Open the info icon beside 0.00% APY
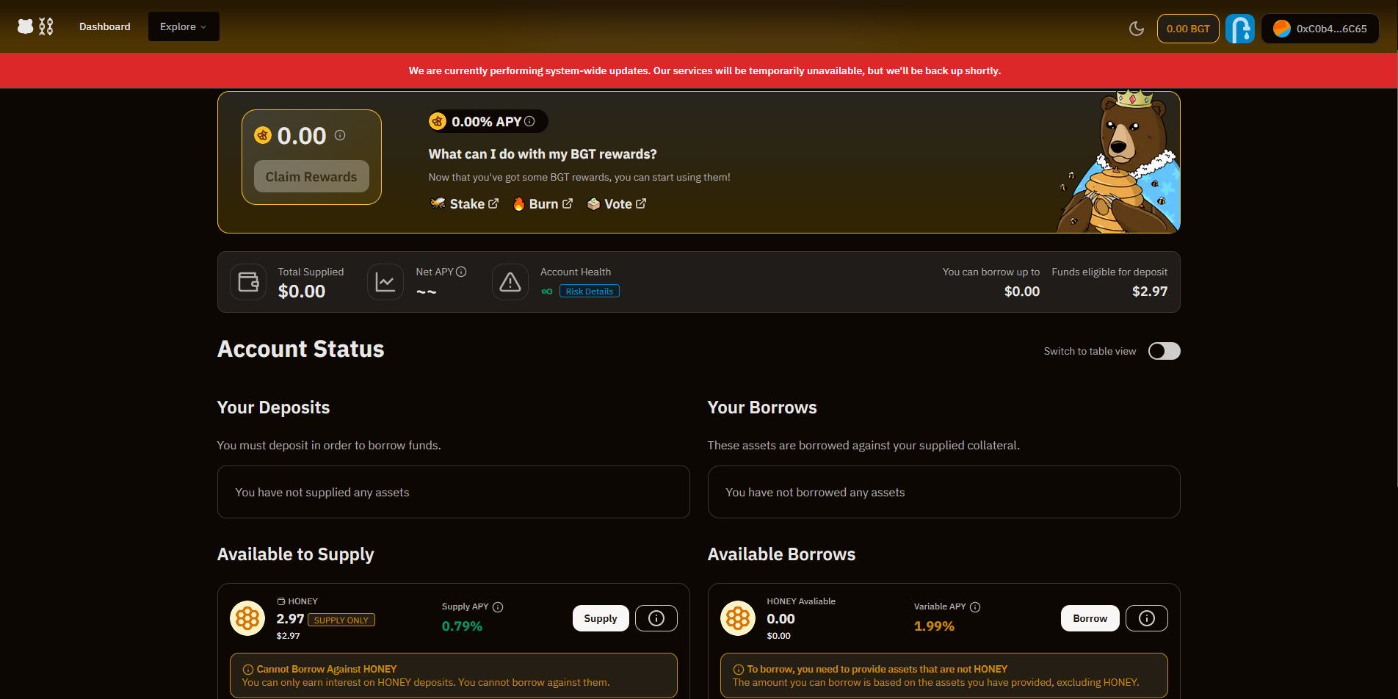This screenshot has height=699, width=1398. coord(529,121)
